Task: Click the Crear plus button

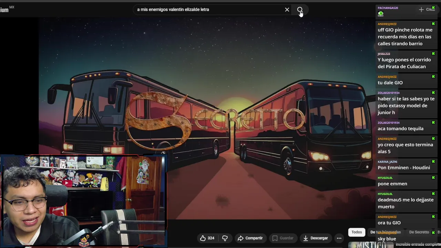Action: (427, 10)
